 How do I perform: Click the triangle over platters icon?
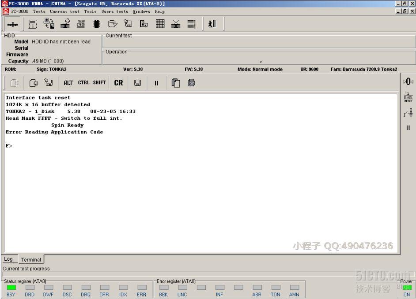(x=176, y=23)
